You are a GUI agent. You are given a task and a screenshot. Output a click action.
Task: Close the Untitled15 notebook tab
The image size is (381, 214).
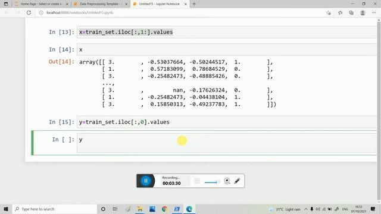(186, 4)
